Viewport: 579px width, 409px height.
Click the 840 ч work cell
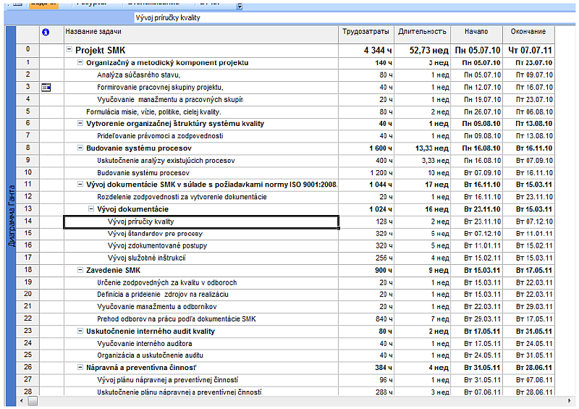click(x=366, y=319)
